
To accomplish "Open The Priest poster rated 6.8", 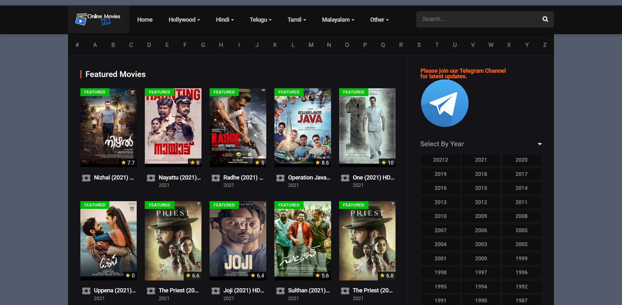I will pyautogui.click(x=367, y=241).
